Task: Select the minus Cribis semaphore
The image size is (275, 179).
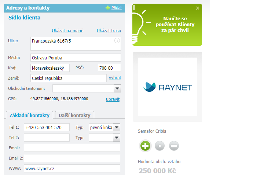Action: 174,146
